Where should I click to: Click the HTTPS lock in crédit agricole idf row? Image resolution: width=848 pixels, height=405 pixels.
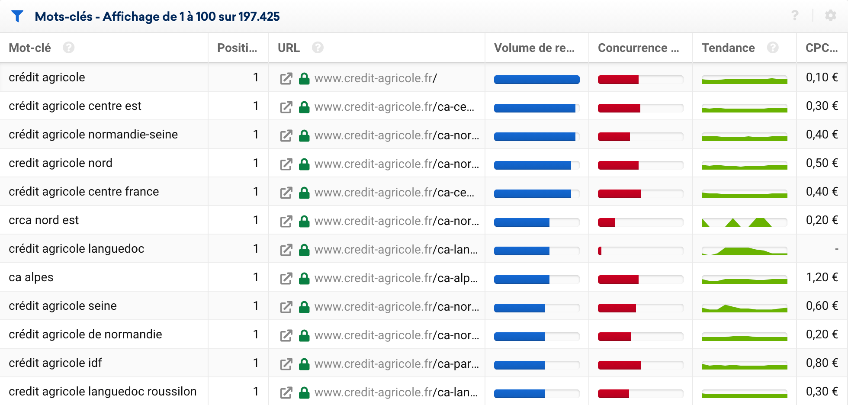(x=304, y=364)
